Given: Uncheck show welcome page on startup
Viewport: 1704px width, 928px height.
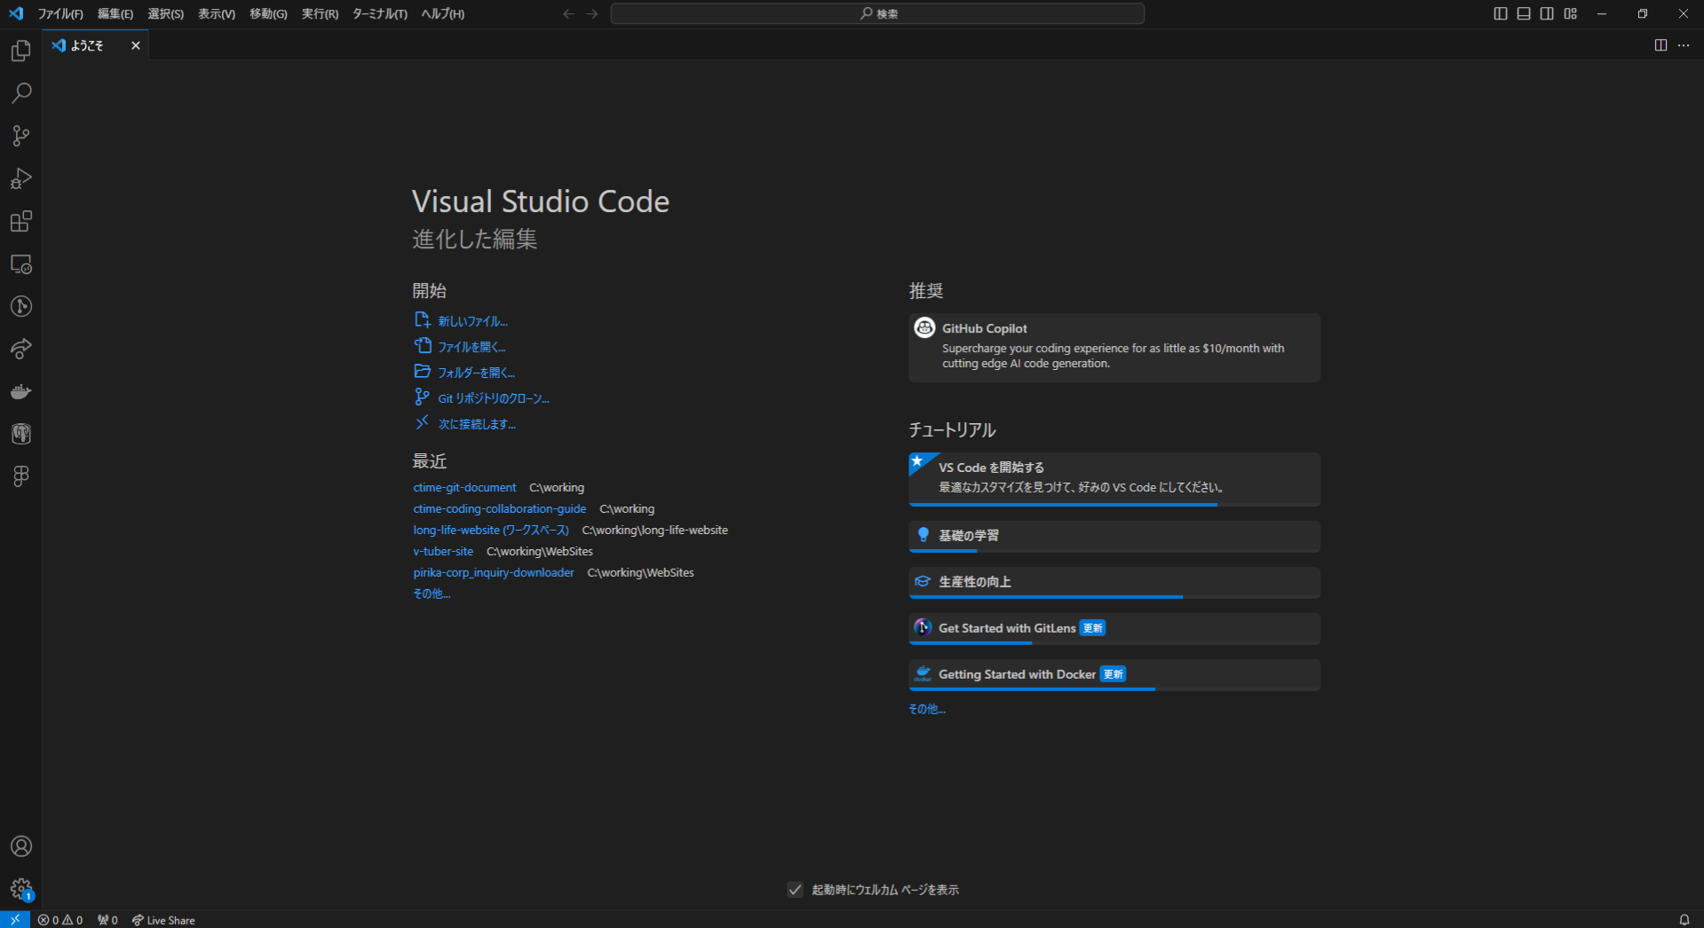Looking at the screenshot, I should point(795,890).
